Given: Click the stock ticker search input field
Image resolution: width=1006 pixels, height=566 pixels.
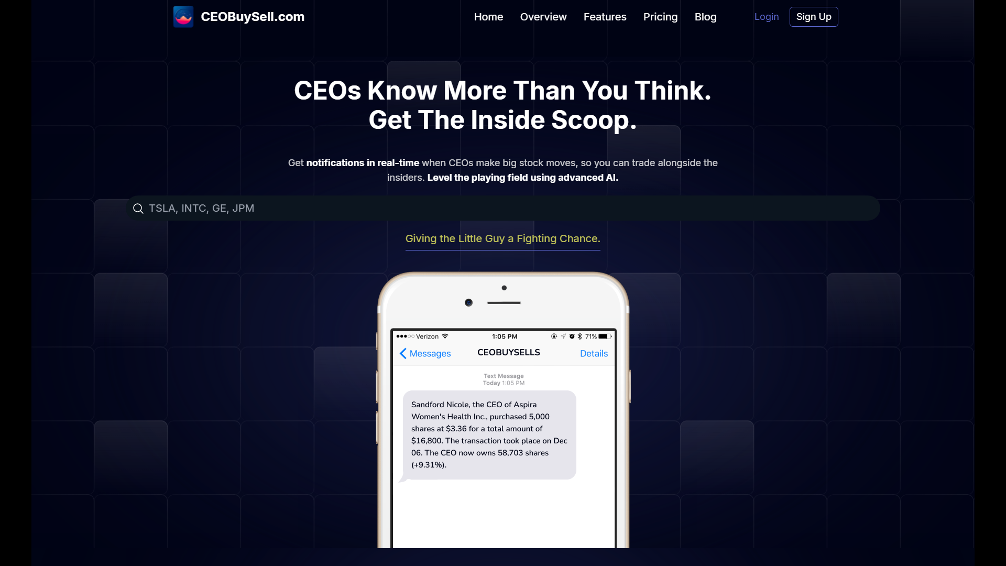Looking at the screenshot, I should point(503,208).
